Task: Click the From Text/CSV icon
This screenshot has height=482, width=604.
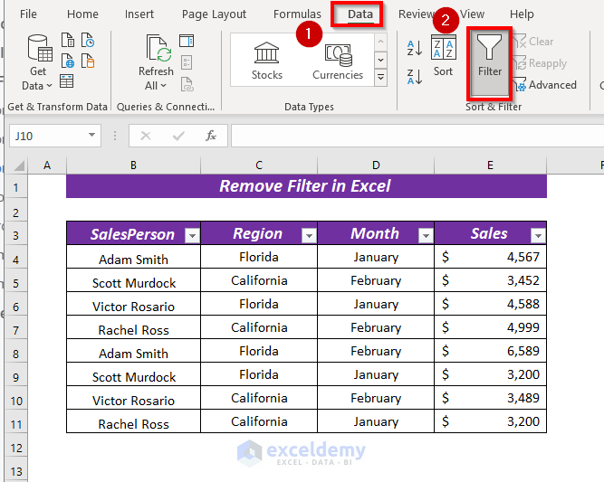Action: pyautogui.click(x=68, y=40)
